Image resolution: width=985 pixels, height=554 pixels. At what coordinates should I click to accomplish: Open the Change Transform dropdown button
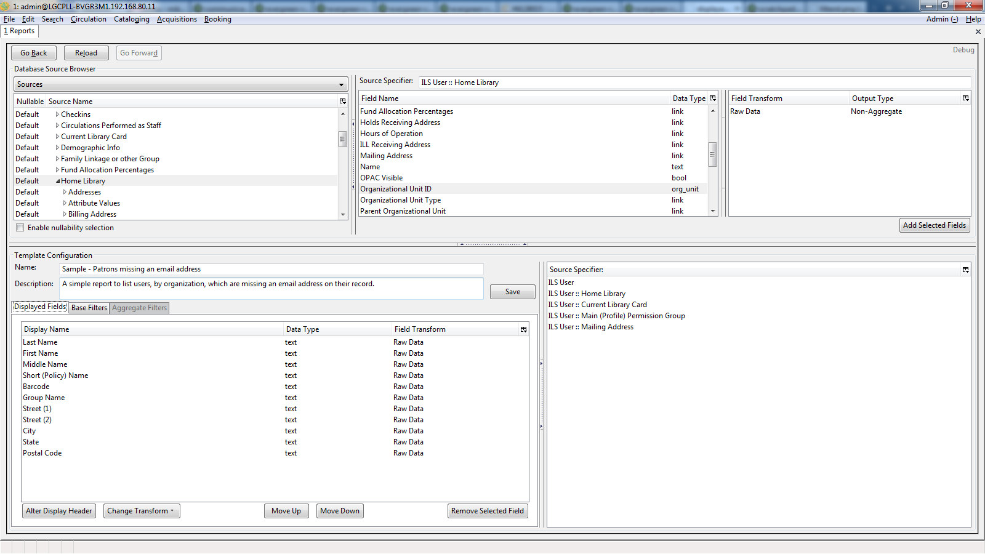142,511
